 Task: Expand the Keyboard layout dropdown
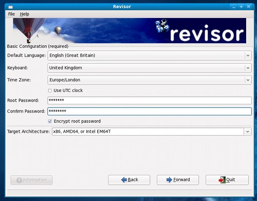coord(248,68)
